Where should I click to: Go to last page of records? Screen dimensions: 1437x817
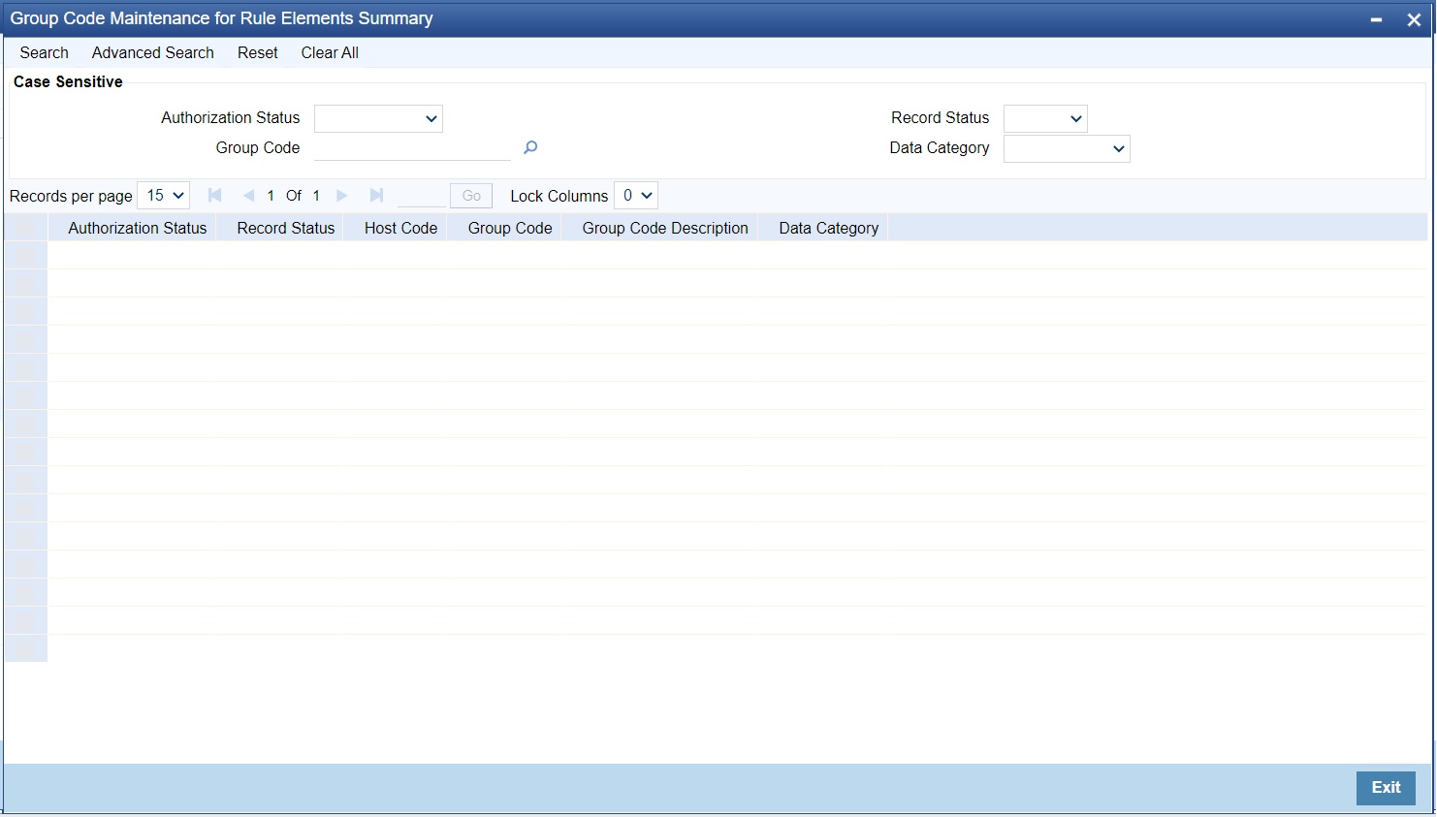point(376,196)
